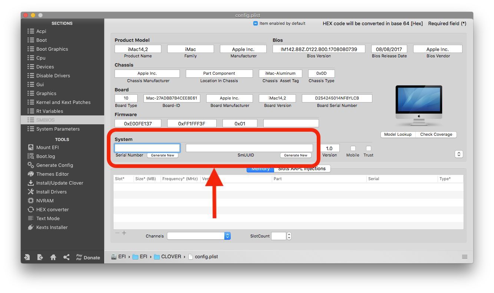Click the Frequency* (MHz) column header

(x=180, y=179)
